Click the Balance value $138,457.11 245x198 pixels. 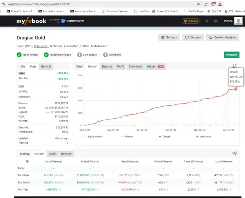(61, 103)
